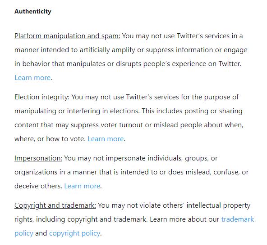Click the 'Election integrity:' underlined heading

(42, 97)
